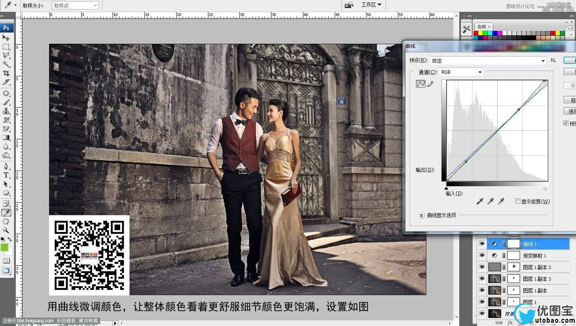This screenshot has height=326, width=576.
Task: Select the 曲线 1 layer name
Action: coord(530,244)
